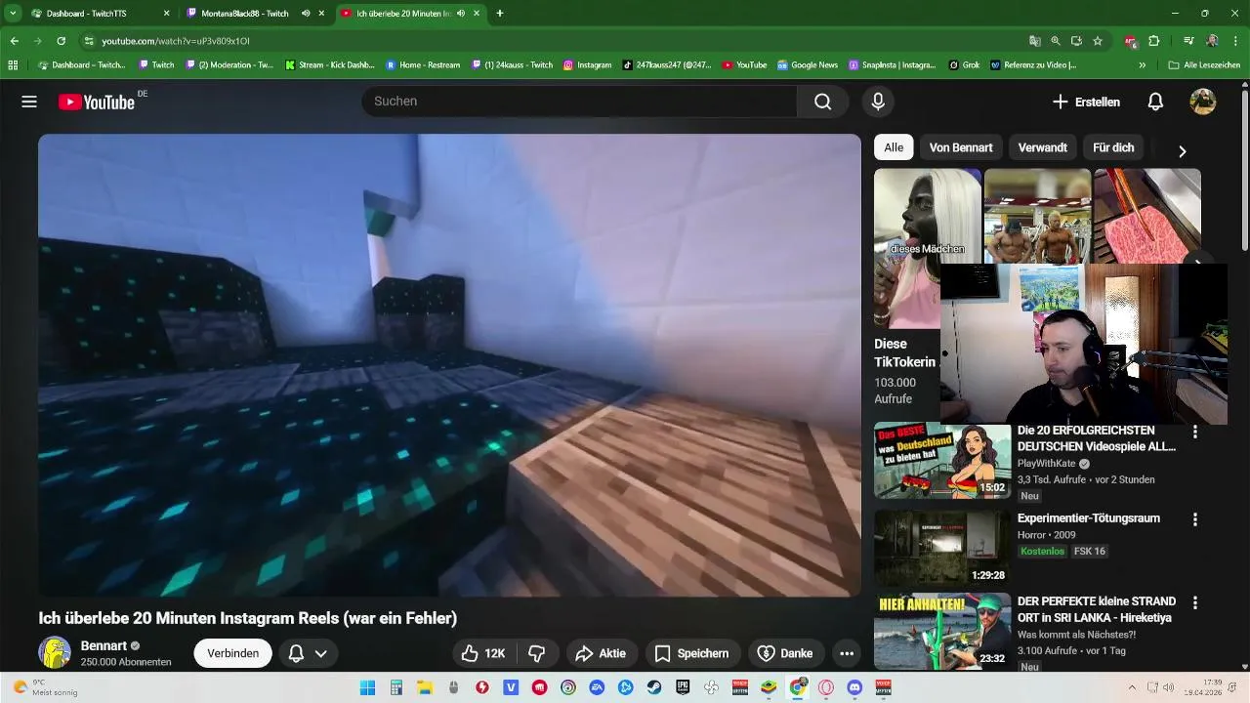This screenshot has width=1250, height=703.
Task: Click the translate page icon in address bar
Action: pyautogui.click(x=1034, y=41)
